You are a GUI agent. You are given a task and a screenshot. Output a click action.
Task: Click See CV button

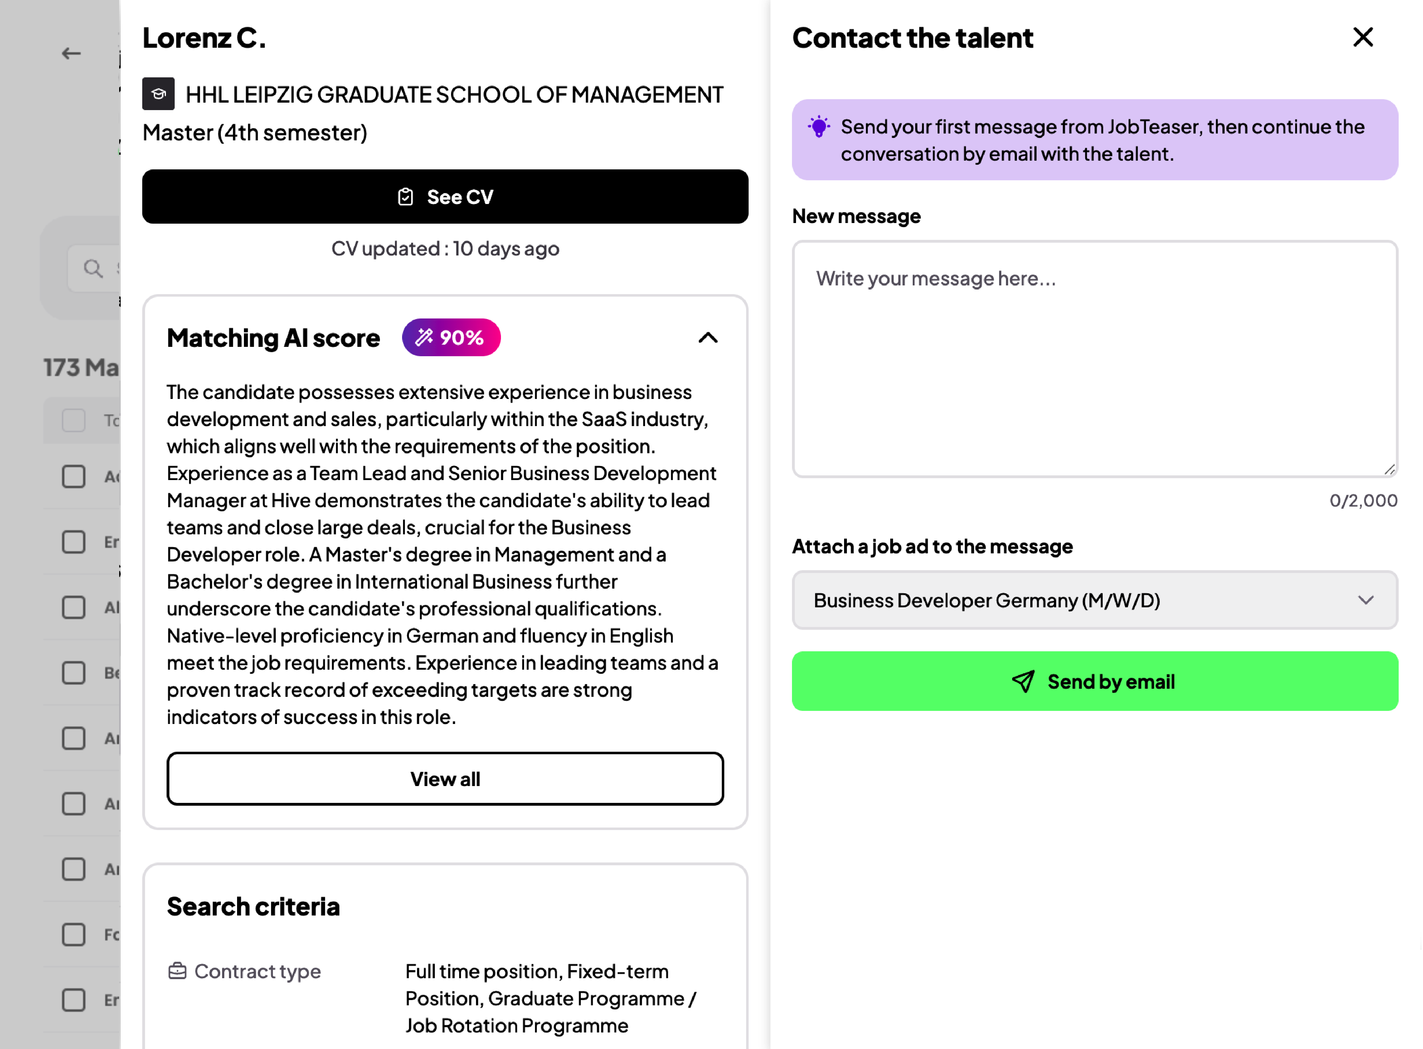pos(445,197)
